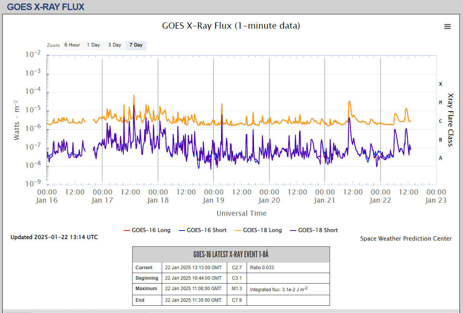Click the GOES-16 Latest X-Ray Event table header
This screenshot has width=463, height=313.
click(231, 255)
